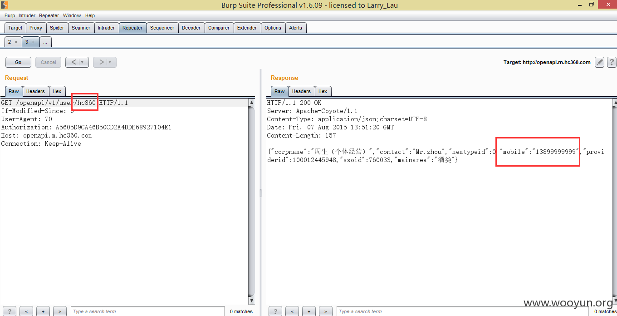Switch to the Target tab
This screenshot has height=316, width=617.
[15, 28]
